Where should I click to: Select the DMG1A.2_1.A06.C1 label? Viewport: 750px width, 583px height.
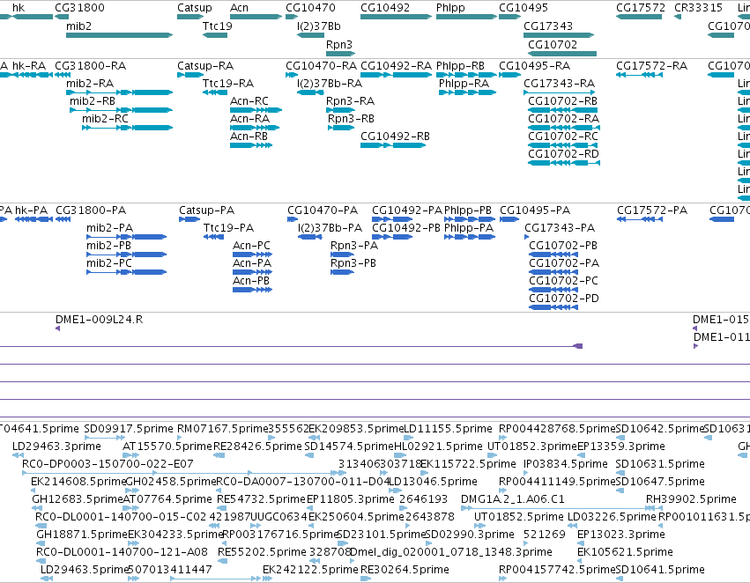(x=513, y=500)
